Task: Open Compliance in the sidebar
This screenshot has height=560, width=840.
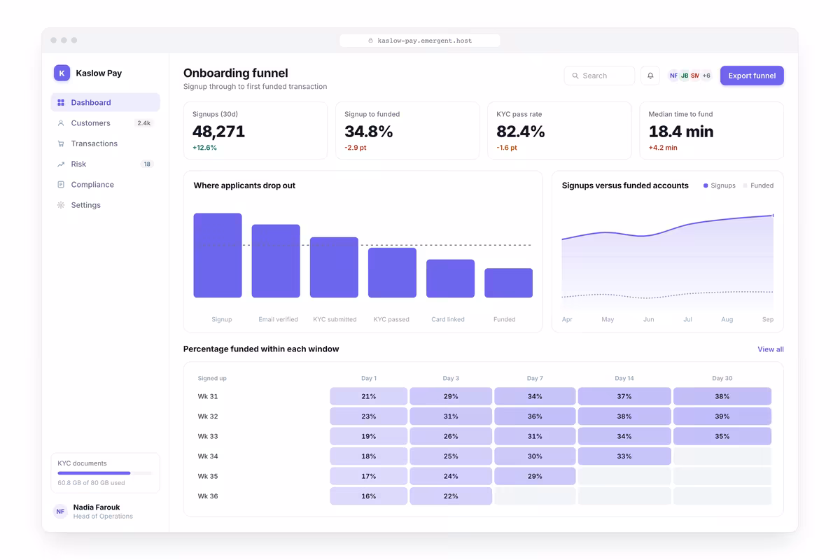Action: pos(105,185)
